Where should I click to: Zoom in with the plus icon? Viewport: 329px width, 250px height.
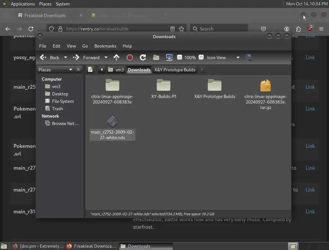[x=201, y=57]
